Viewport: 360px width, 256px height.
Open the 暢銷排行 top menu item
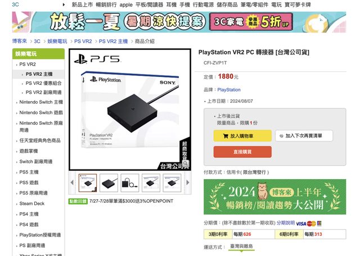point(106,4)
